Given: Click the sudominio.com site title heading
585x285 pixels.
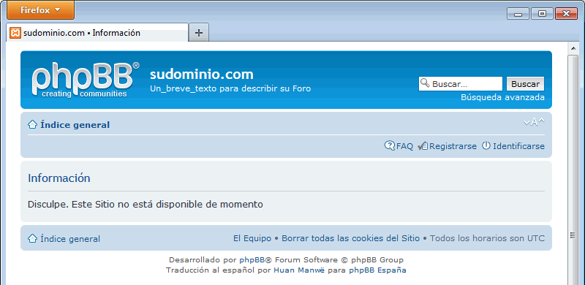Looking at the screenshot, I should point(202,75).
